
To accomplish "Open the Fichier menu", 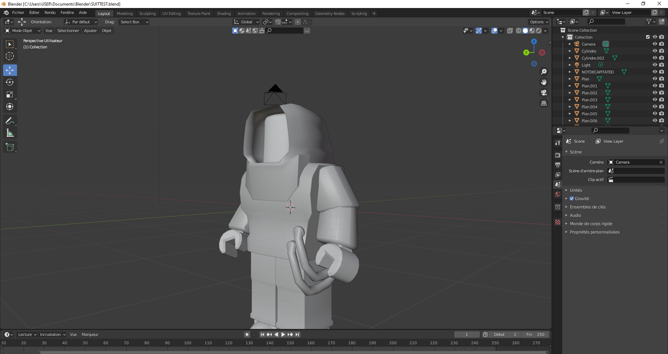I will click(x=18, y=13).
